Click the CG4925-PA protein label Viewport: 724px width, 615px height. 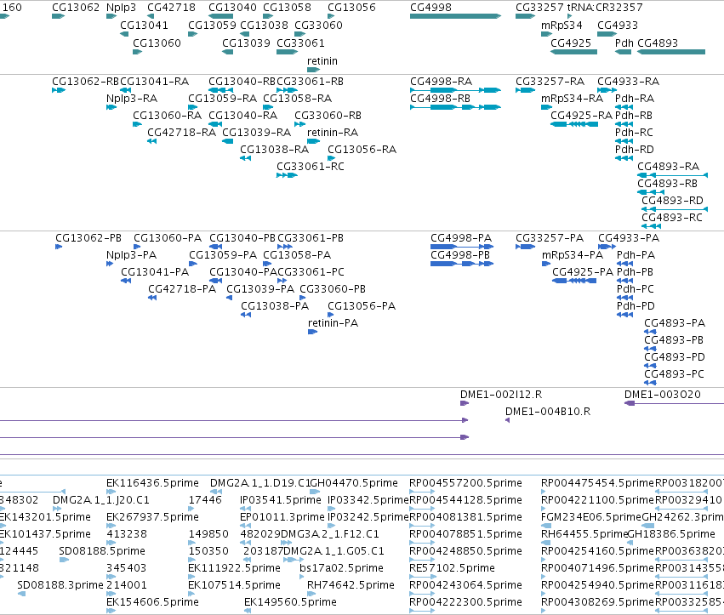click(583, 272)
